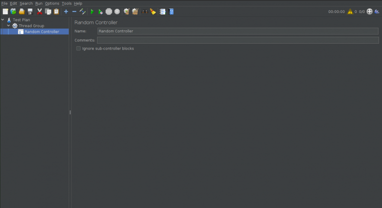Cut selection with scissors icon
This screenshot has width=382, height=208.
pyautogui.click(x=39, y=11)
